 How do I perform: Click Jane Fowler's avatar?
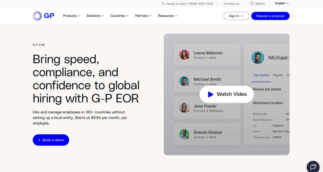point(184,108)
